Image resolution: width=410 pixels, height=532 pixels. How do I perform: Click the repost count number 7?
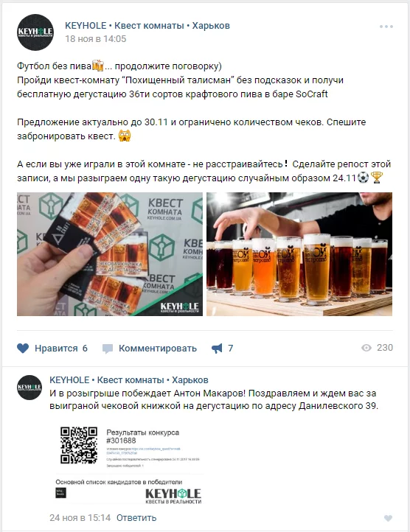[x=230, y=348]
